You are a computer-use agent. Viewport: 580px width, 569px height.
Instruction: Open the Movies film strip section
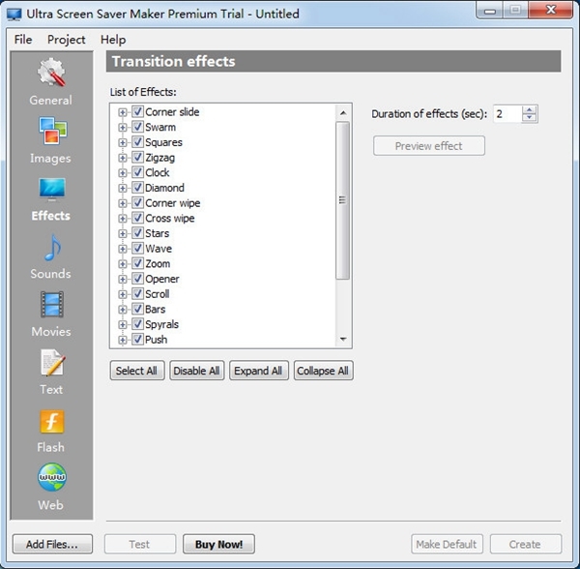pos(51,314)
